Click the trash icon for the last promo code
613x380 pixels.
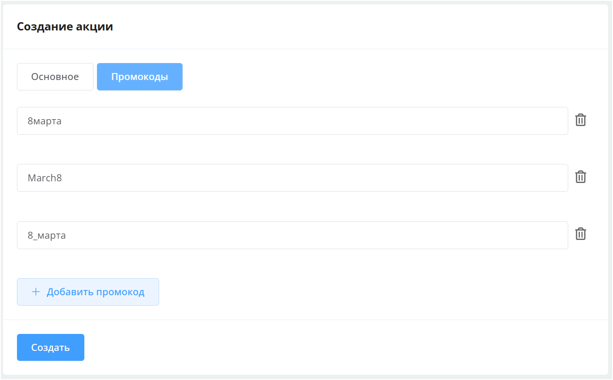pyautogui.click(x=580, y=234)
